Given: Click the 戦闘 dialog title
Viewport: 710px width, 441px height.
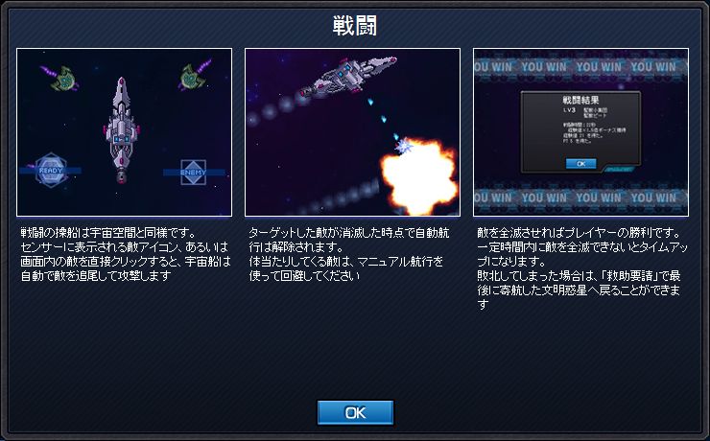Looking at the screenshot, I should point(355,25).
